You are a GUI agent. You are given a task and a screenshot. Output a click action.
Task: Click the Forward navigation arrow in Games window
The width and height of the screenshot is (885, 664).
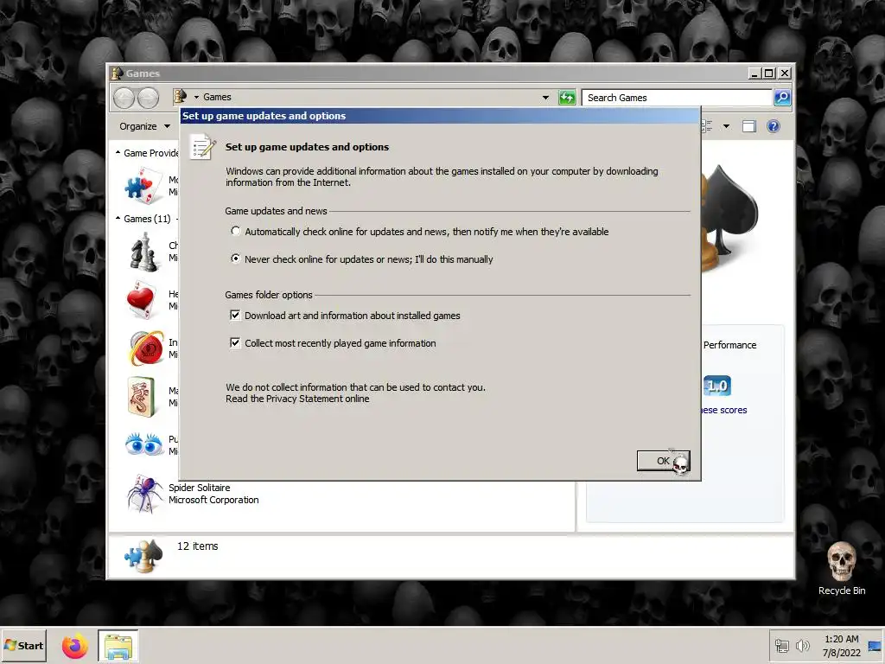[x=148, y=98]
